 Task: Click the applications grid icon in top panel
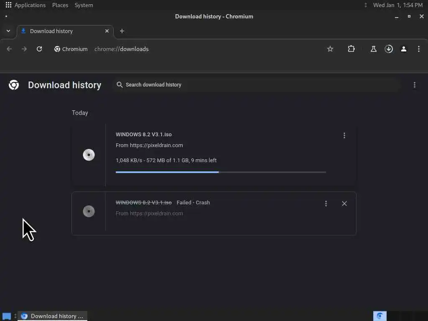8,5
